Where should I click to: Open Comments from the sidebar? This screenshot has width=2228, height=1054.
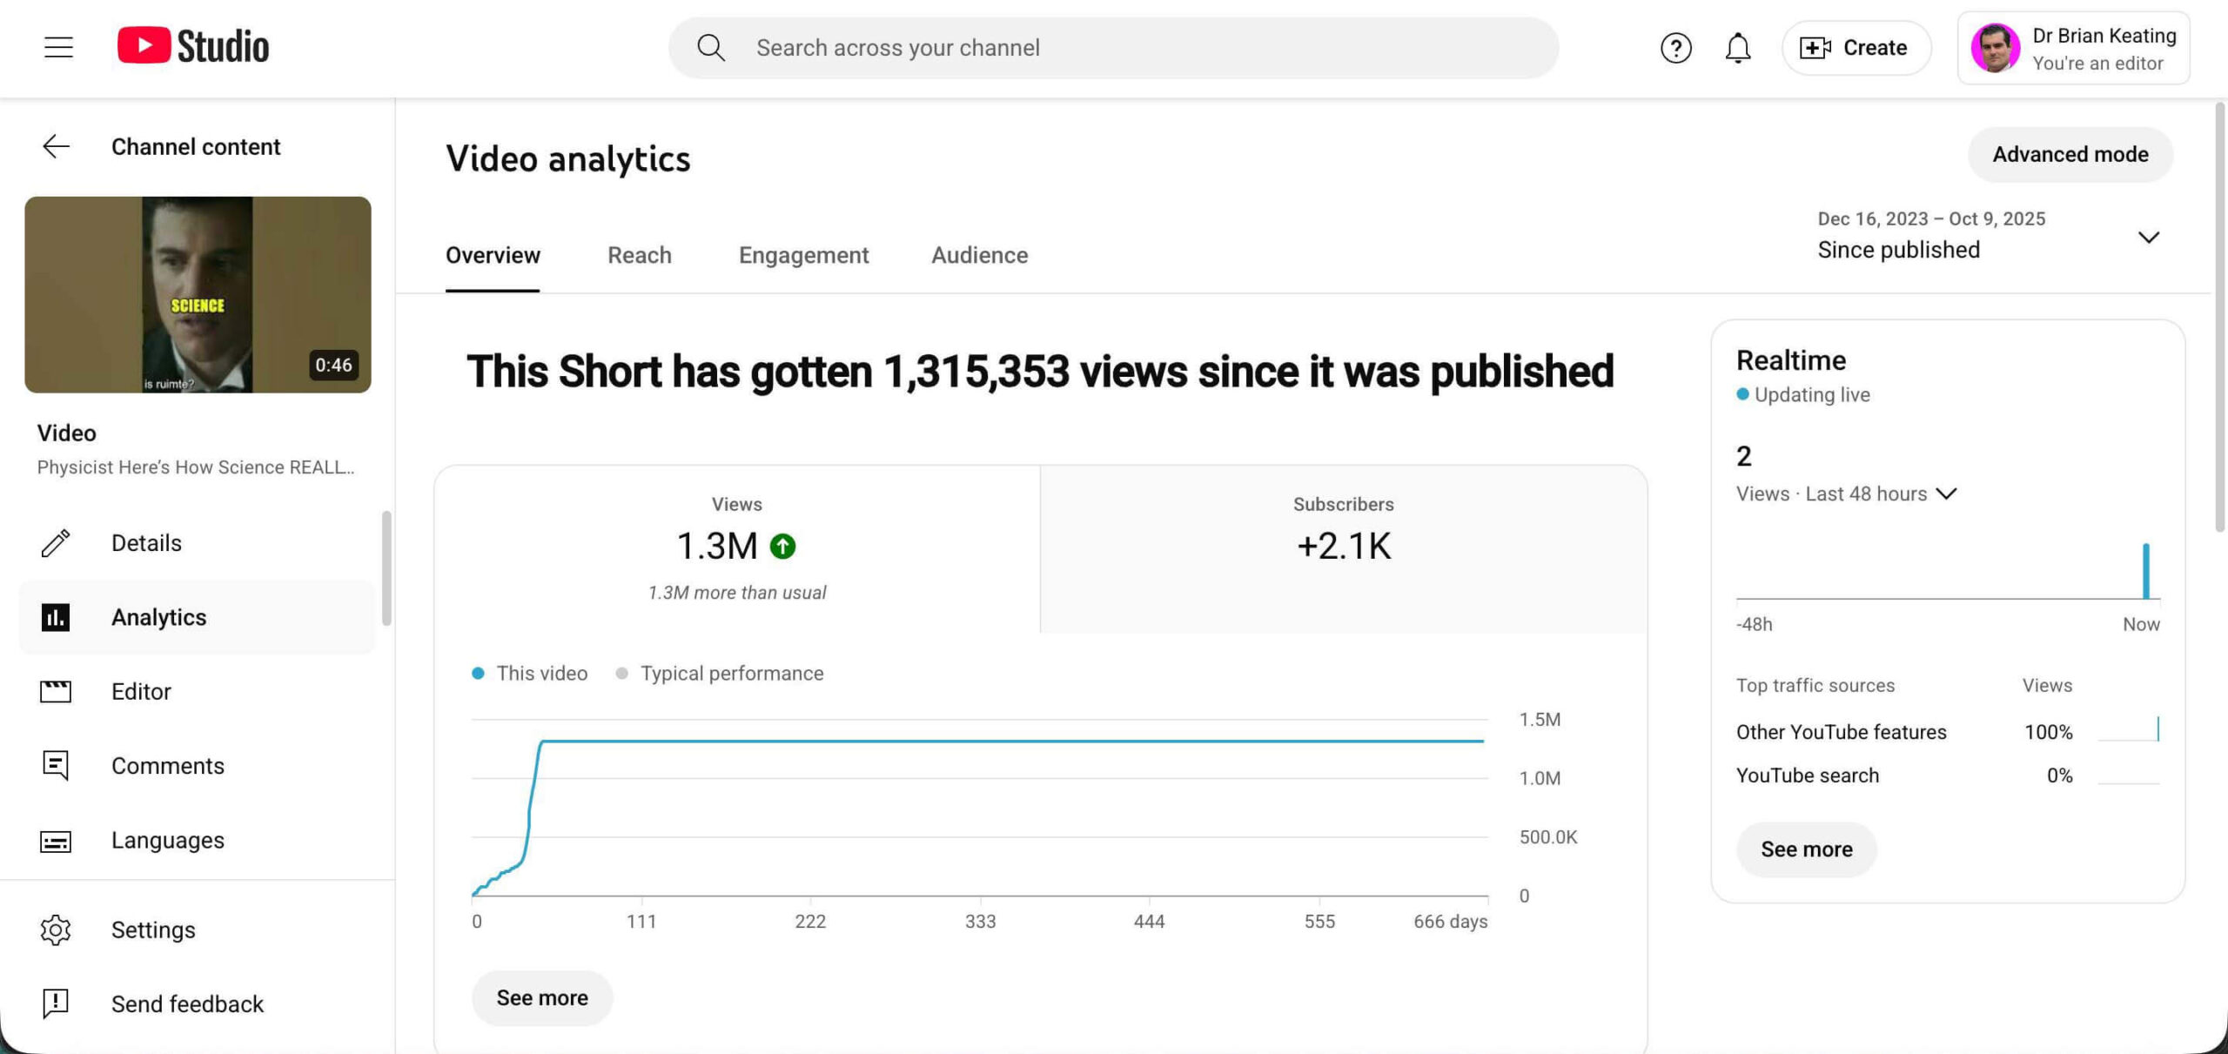coord(167,766)
